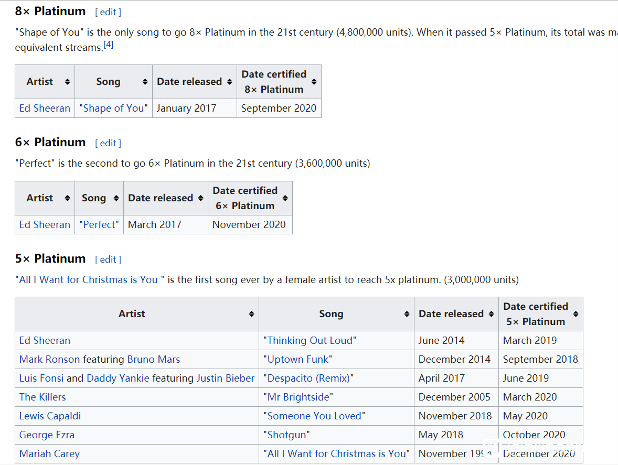Open Luis Fonsi artist link
The width and height of the screenshot is (618, 465).
tap(41, 379)
